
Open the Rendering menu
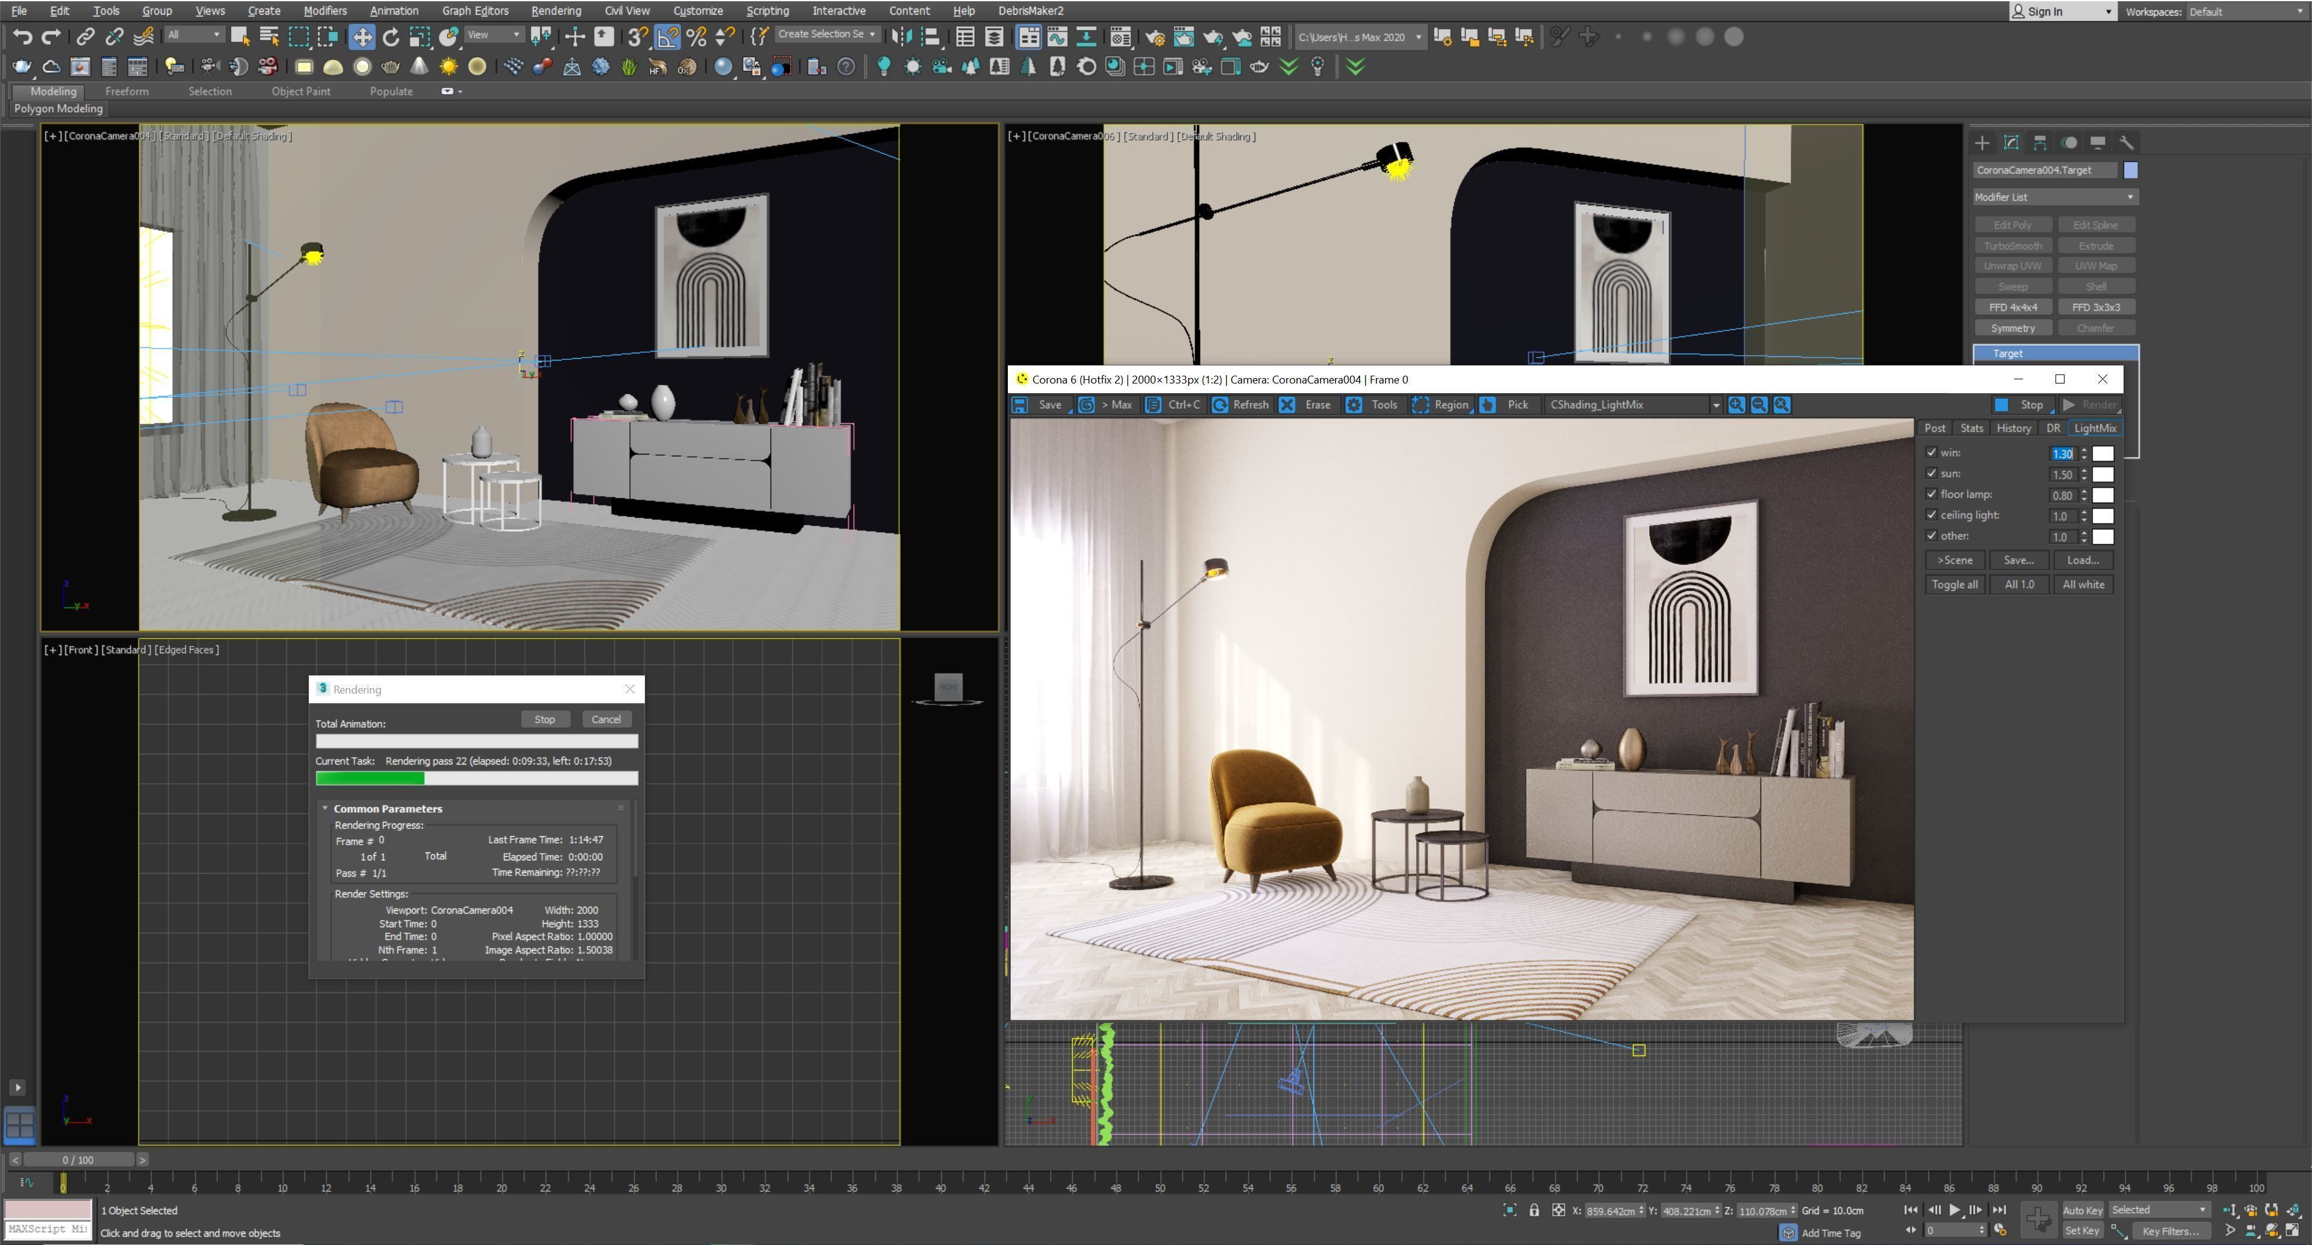556,11
